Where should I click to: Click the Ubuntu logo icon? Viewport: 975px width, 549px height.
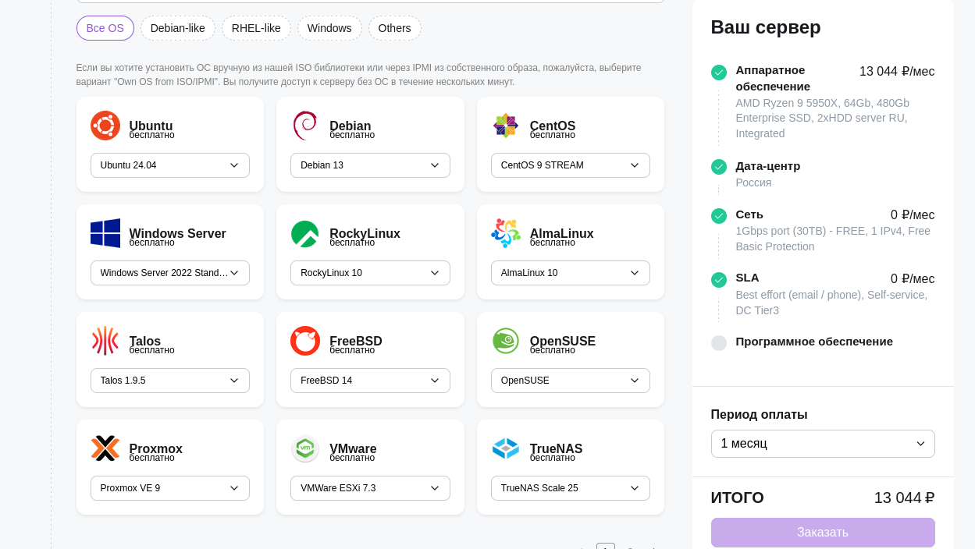(105, 126)
